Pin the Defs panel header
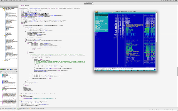178x111 pixels. click(x=15, y=72)
